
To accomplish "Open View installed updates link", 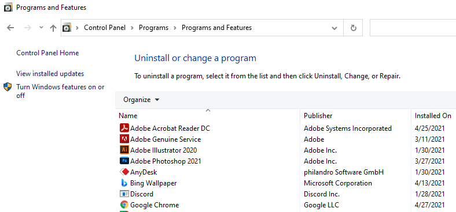I will click(50, 74).
